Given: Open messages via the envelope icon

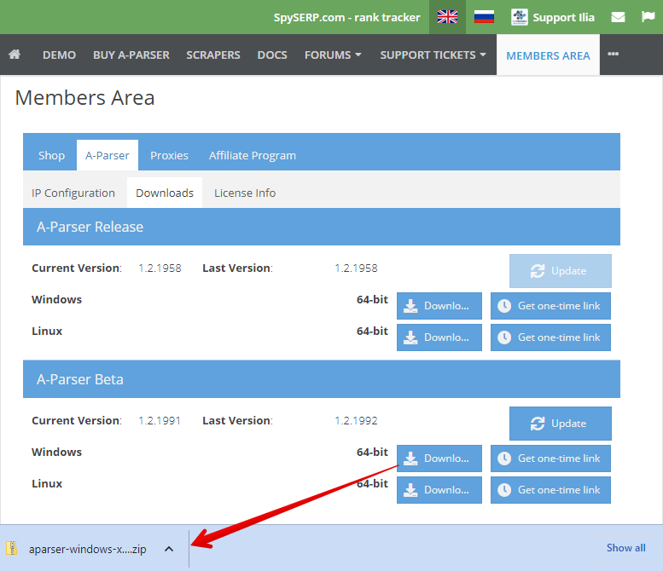Looking at the screenshot, I should 619,17.
